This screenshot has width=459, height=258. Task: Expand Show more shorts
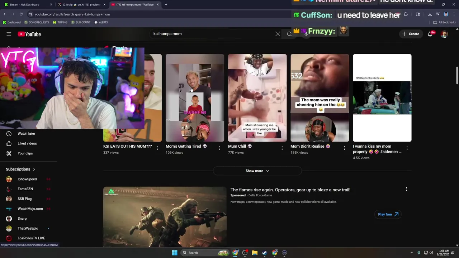click(257, 171)
